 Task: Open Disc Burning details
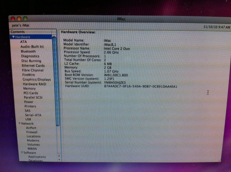coord(31,61)
